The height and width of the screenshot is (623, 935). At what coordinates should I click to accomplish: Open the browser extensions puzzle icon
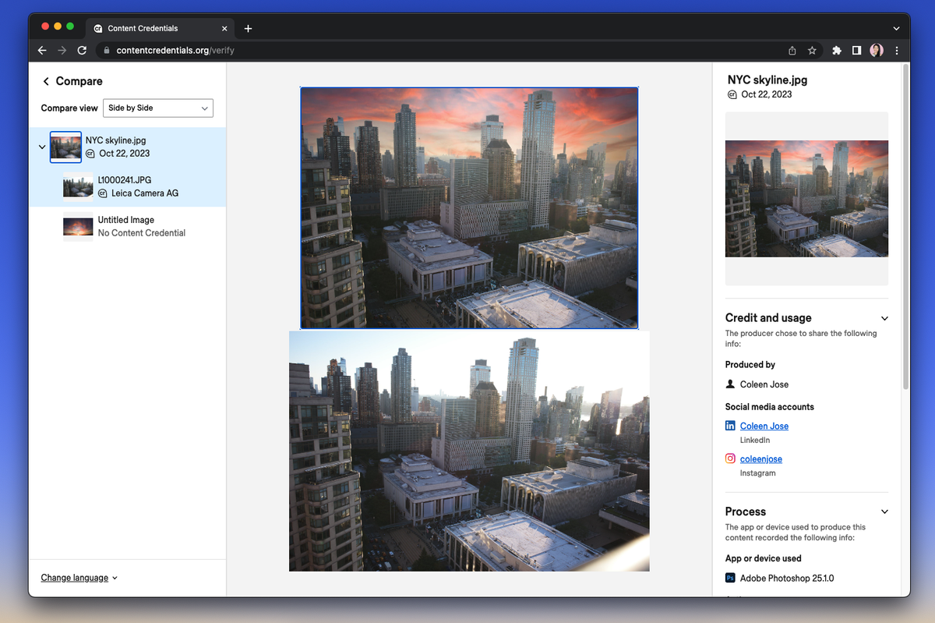[x=837, y=51]
